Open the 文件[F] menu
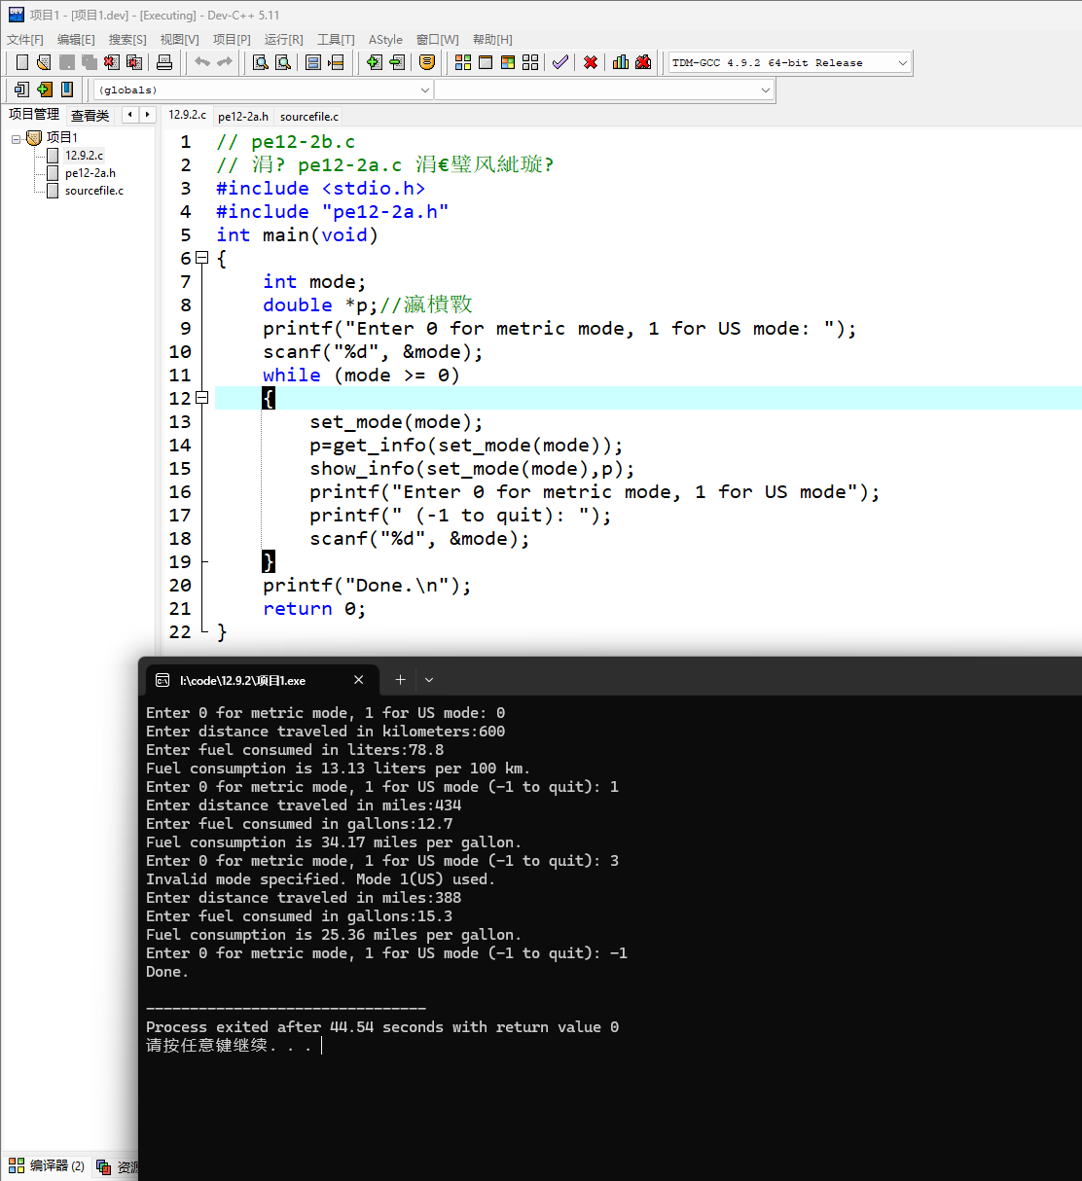1082x1181 pixels. pyautogui.click(x=25, y=39)
